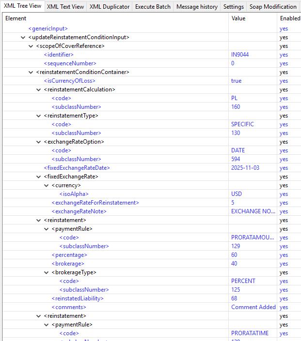Collapse the updateReinstatementConditionInput node

pyautogui.click(x=23, y=37)
